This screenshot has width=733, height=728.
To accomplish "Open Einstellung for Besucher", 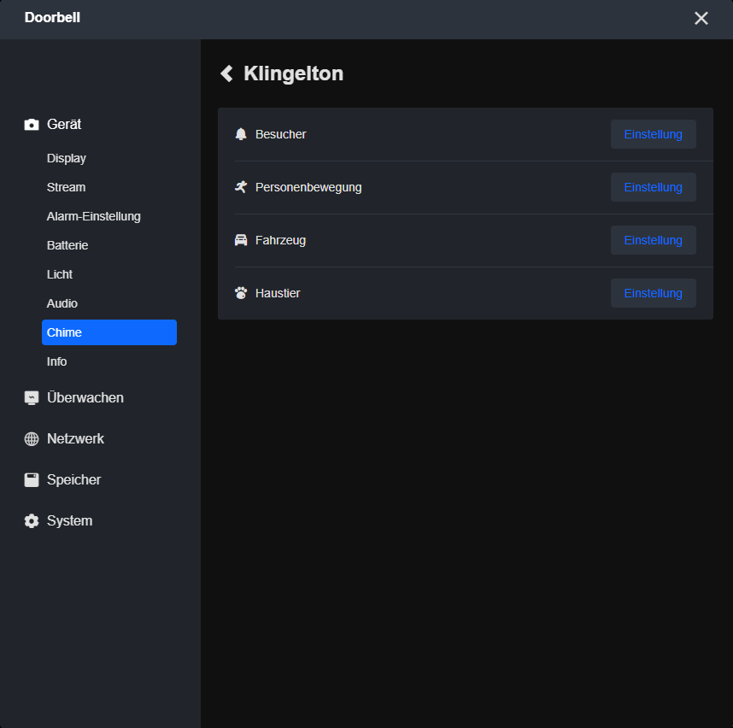I will [x=653, y=134].
